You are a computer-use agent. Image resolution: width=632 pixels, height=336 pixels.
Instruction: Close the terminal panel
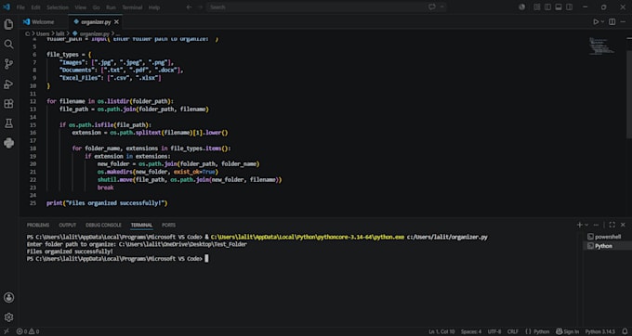pyautogui.click(x=623, y=225)
